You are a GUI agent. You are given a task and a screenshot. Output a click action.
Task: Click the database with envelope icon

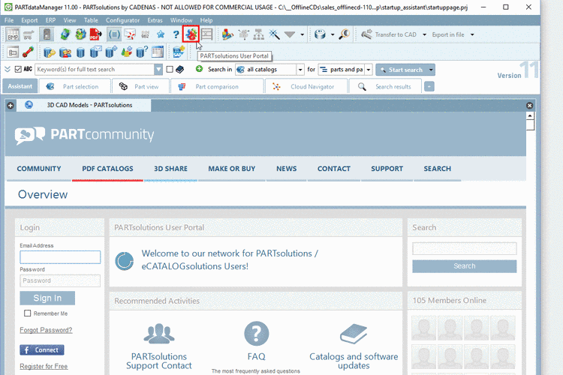95,52
